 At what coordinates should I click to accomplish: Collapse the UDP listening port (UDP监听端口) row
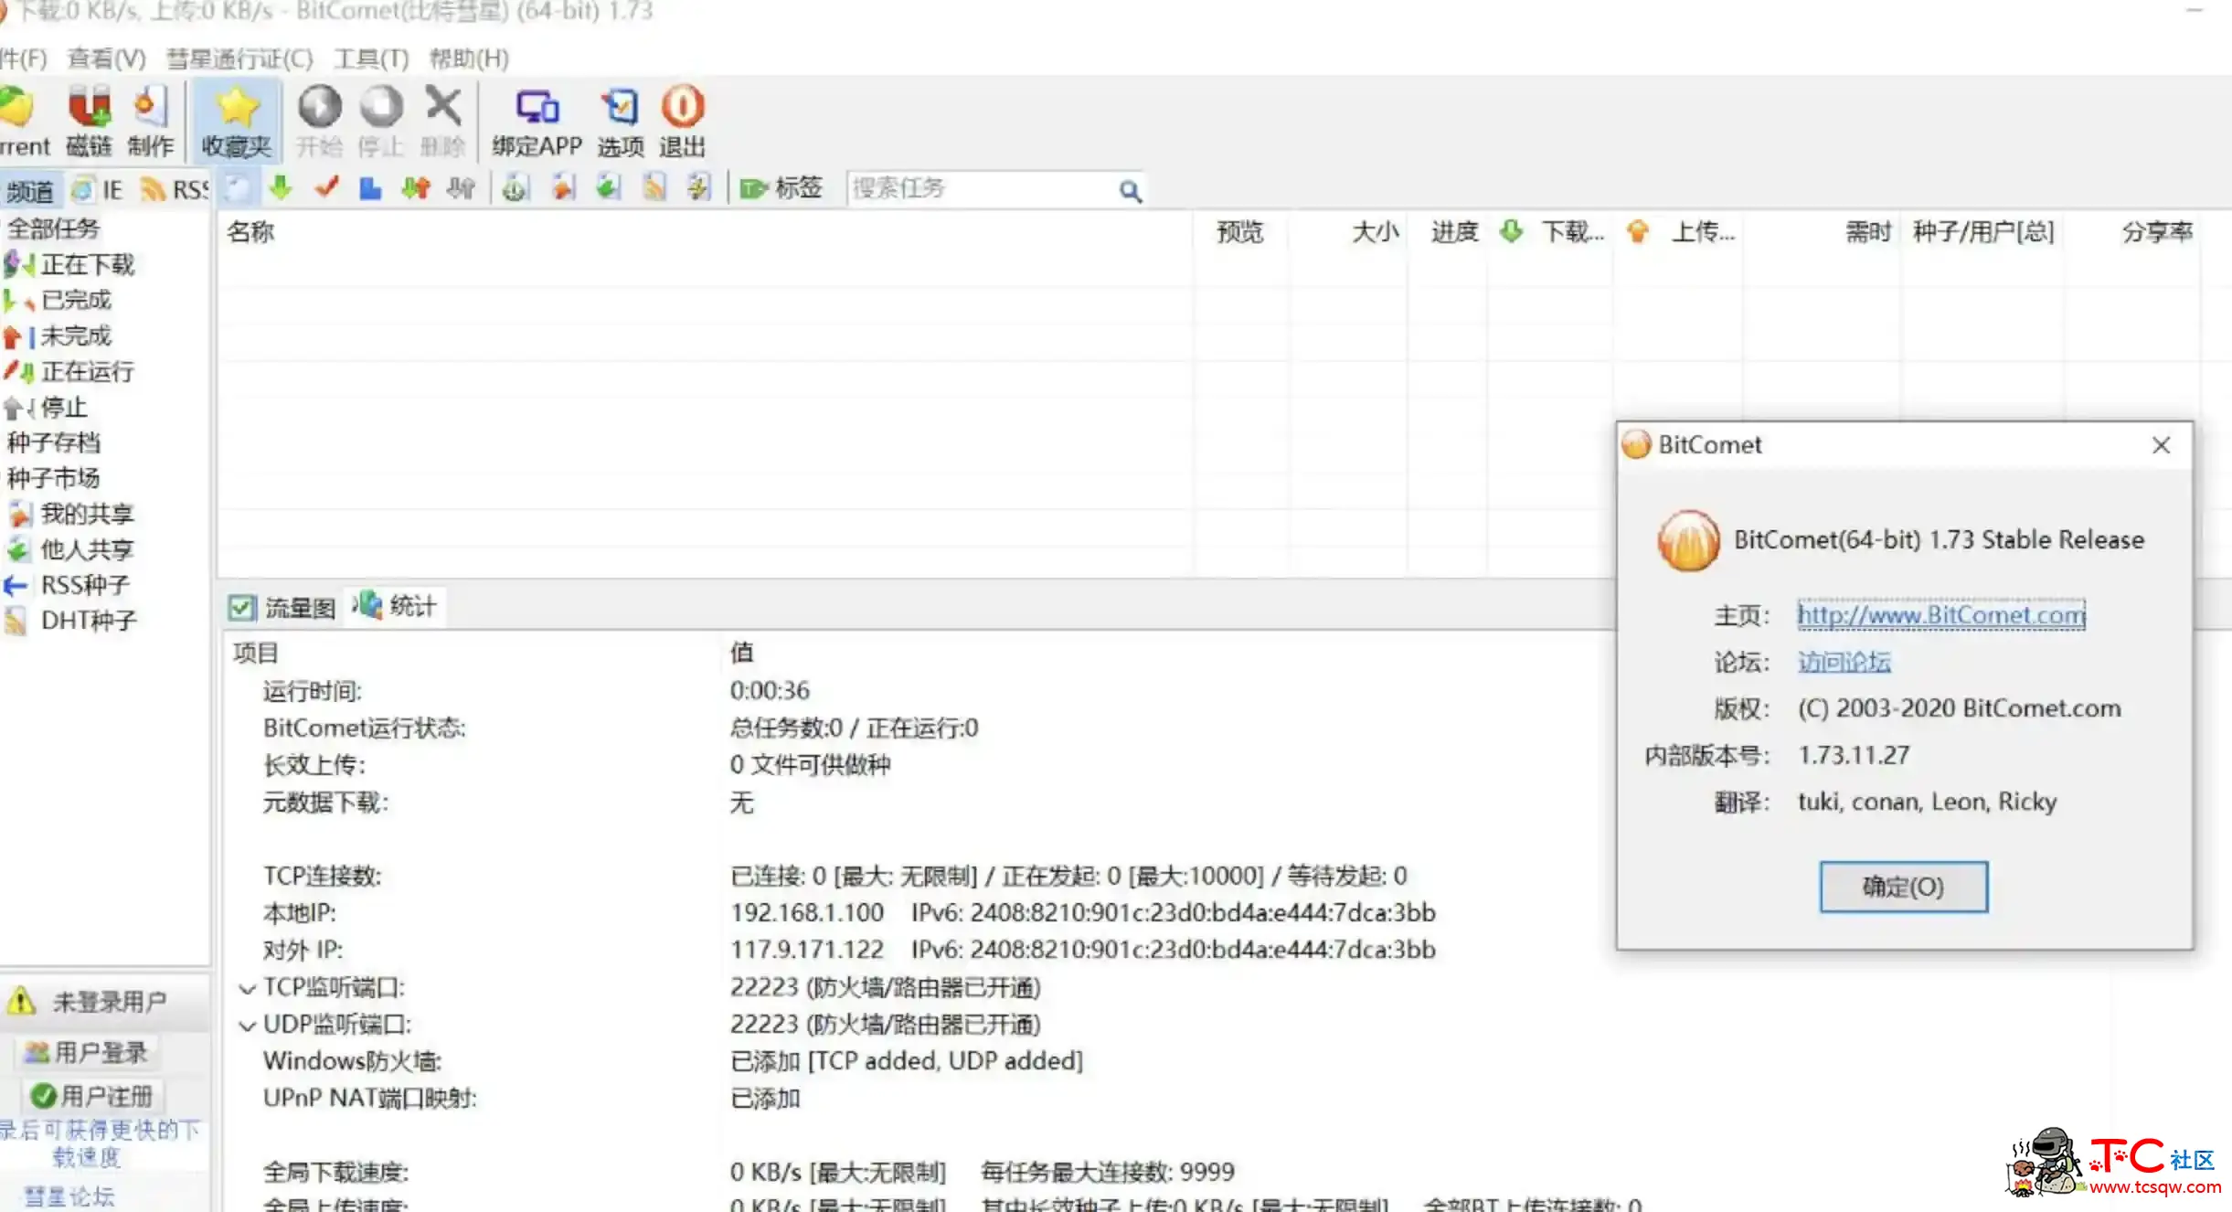[x=247, y=1026]
